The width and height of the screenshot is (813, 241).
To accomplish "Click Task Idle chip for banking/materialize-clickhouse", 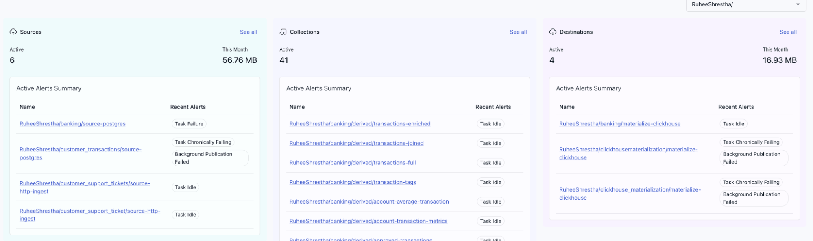I will (734, 124).
